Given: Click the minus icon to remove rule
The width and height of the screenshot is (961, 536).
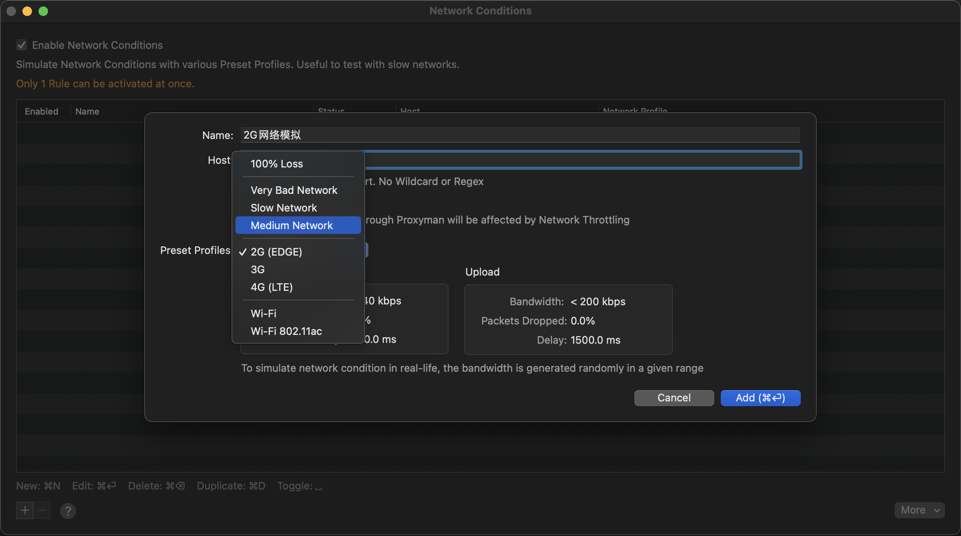Looking at the screenshot, I should [x=42, y=510].
